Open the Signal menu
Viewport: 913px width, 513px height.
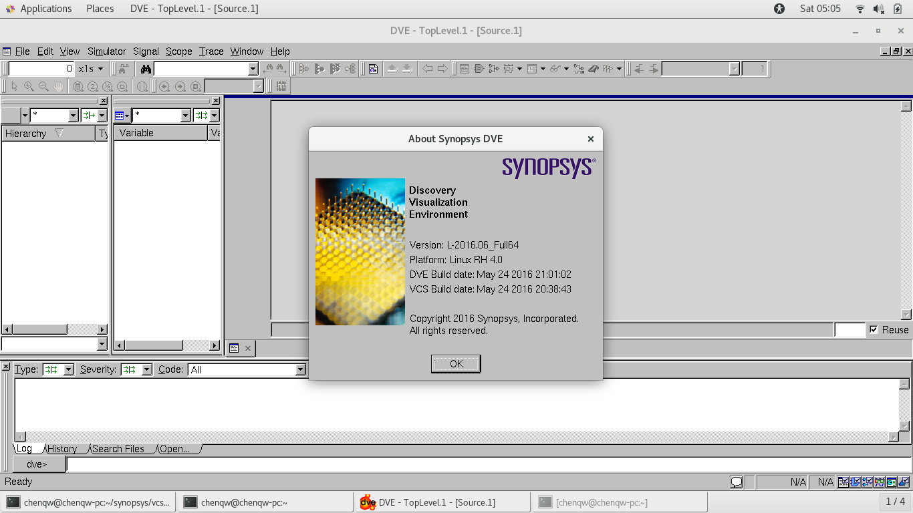[146, 51]
